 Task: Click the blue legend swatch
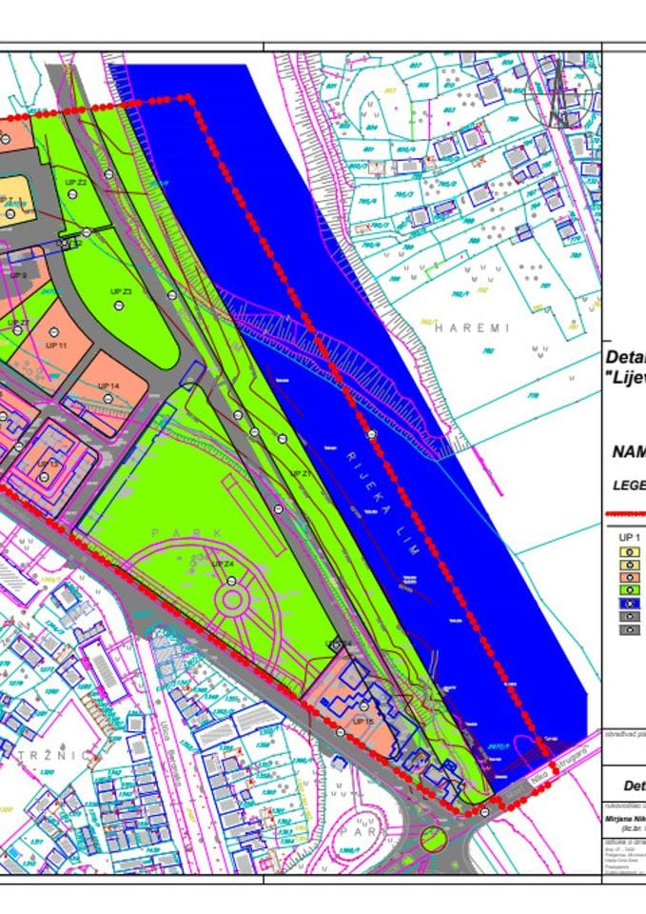[x=631, y=603]
